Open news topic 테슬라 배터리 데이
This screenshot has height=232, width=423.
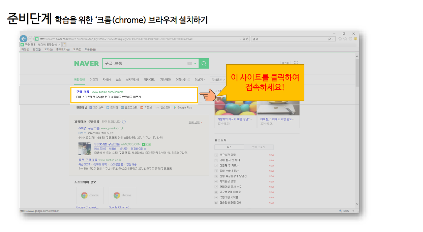(231, 203)
